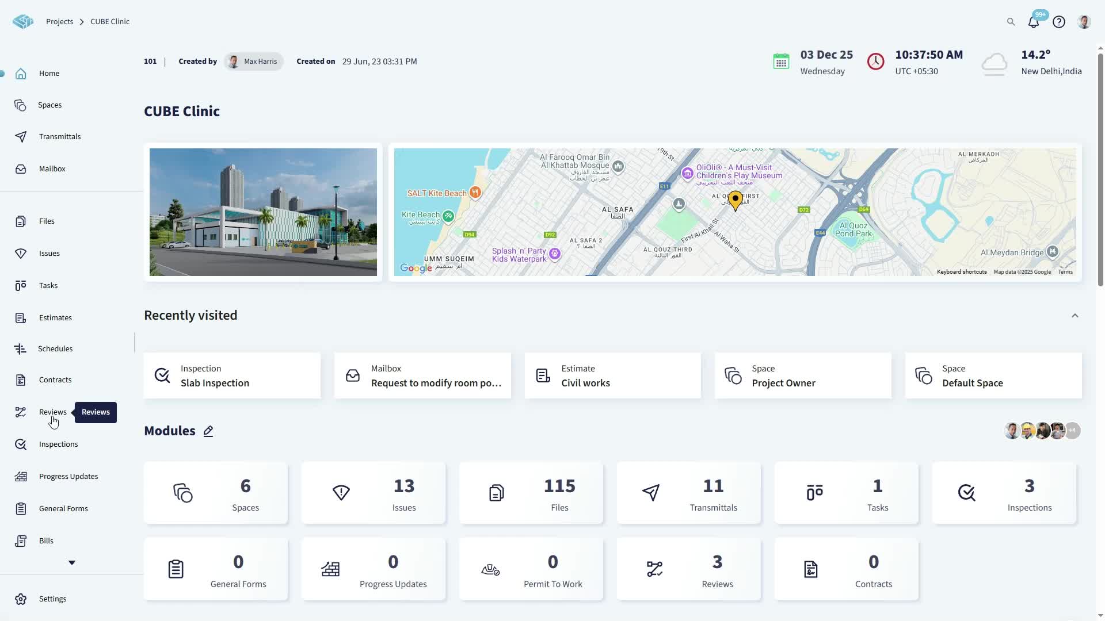Click the Files sidebar icon
The height and width of the screenshot is (621, 1105).
(x=21, y=221)
